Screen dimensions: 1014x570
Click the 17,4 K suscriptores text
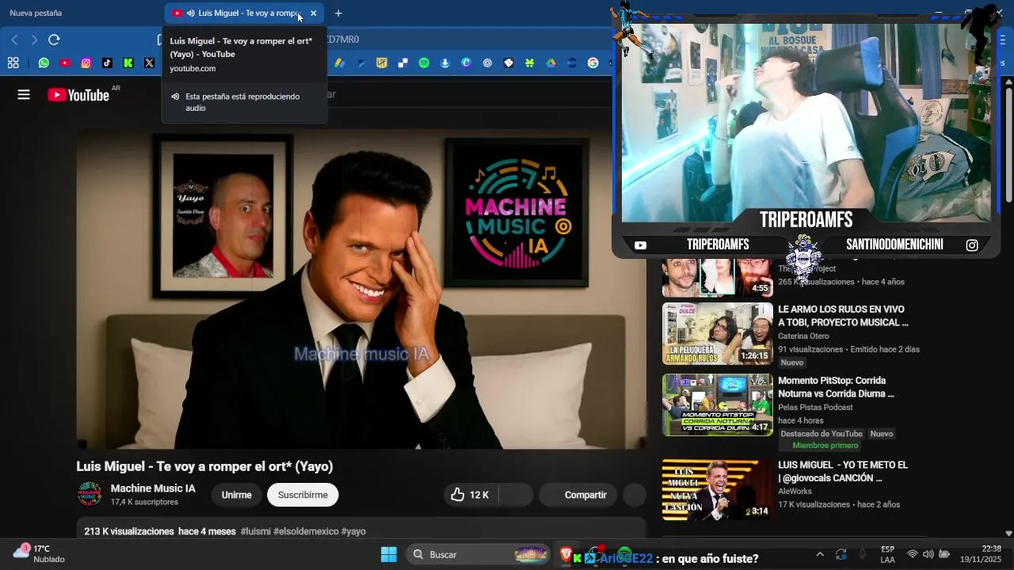tap(144, 502)
